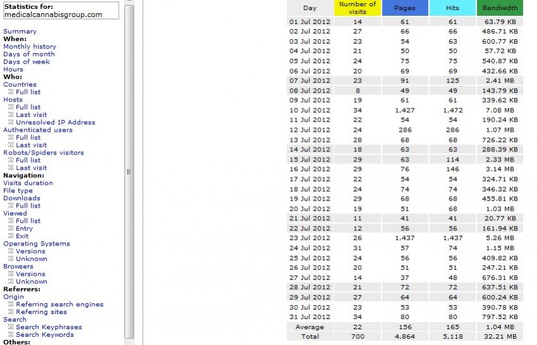Click the icon beside Hosts Full list
The width and height of the screenshot is (537, 345).
tap(11, 107)
